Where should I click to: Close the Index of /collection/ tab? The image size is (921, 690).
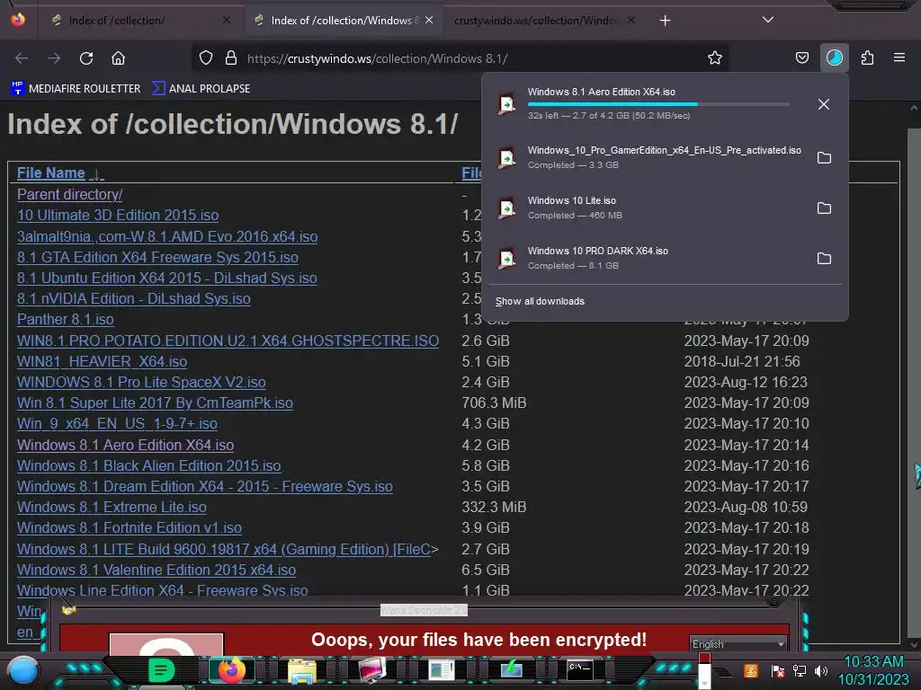(x=227, y=21)
